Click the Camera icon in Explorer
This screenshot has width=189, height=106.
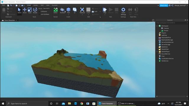coord(162,28)
